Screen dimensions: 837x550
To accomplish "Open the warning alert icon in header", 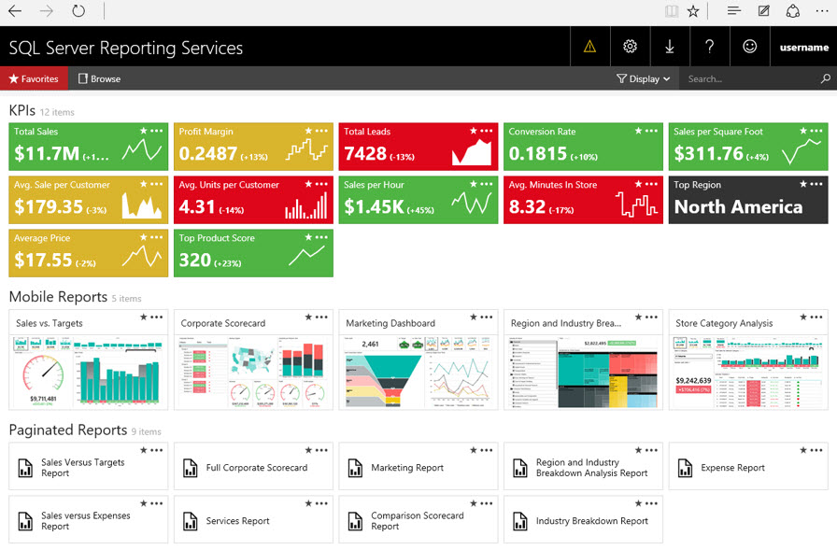I will click(589, 47).
